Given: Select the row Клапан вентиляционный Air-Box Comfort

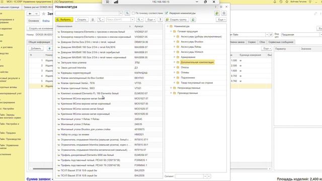Looking at the screenshot, I should click(x=109, y=78).
